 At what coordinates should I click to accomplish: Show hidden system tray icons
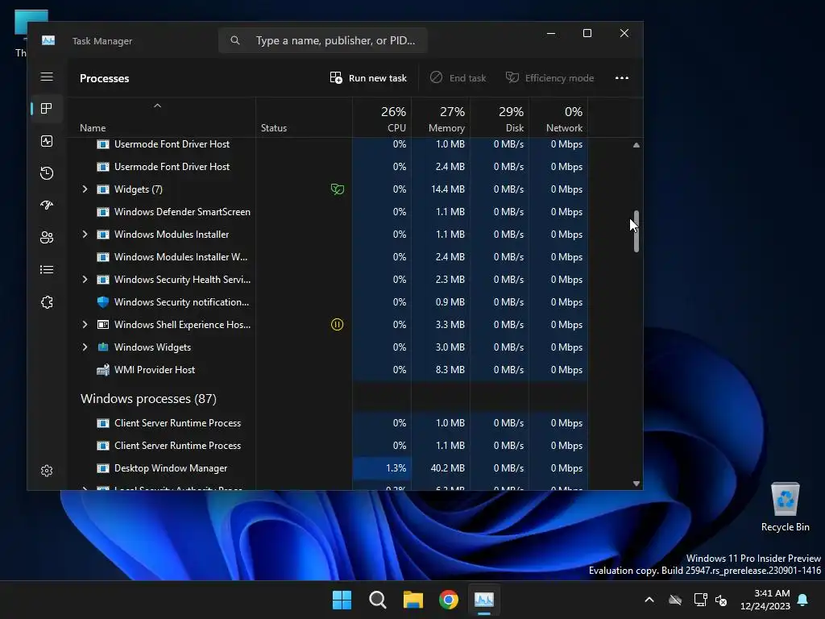(x=649, y=600)
